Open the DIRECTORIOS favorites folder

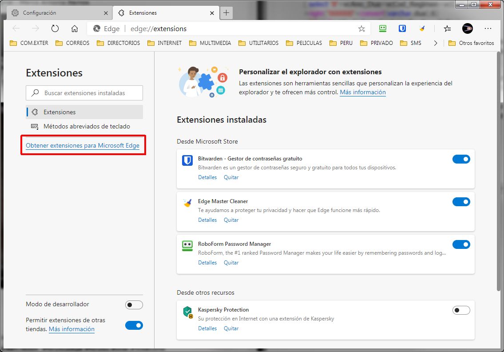click(118, 43)
